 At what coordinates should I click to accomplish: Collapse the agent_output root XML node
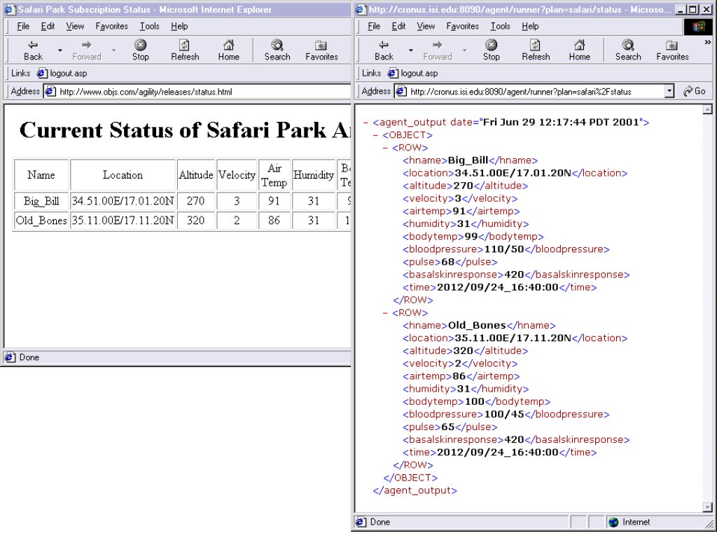pyautogui.click(x=366, y=123)
